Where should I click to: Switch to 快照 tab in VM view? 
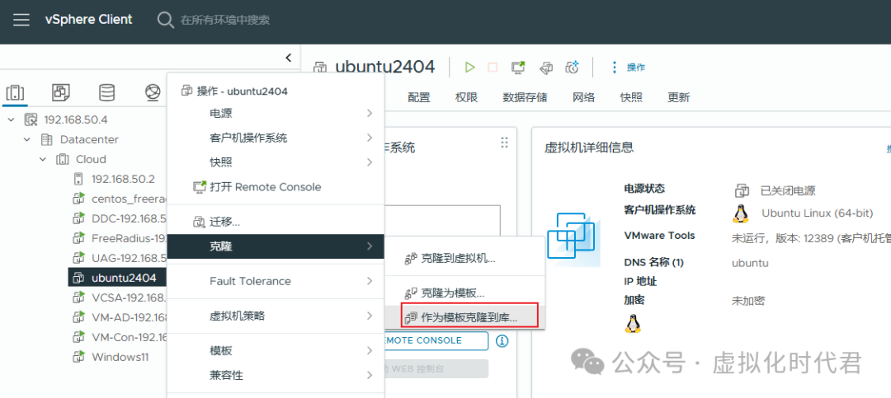631,97
